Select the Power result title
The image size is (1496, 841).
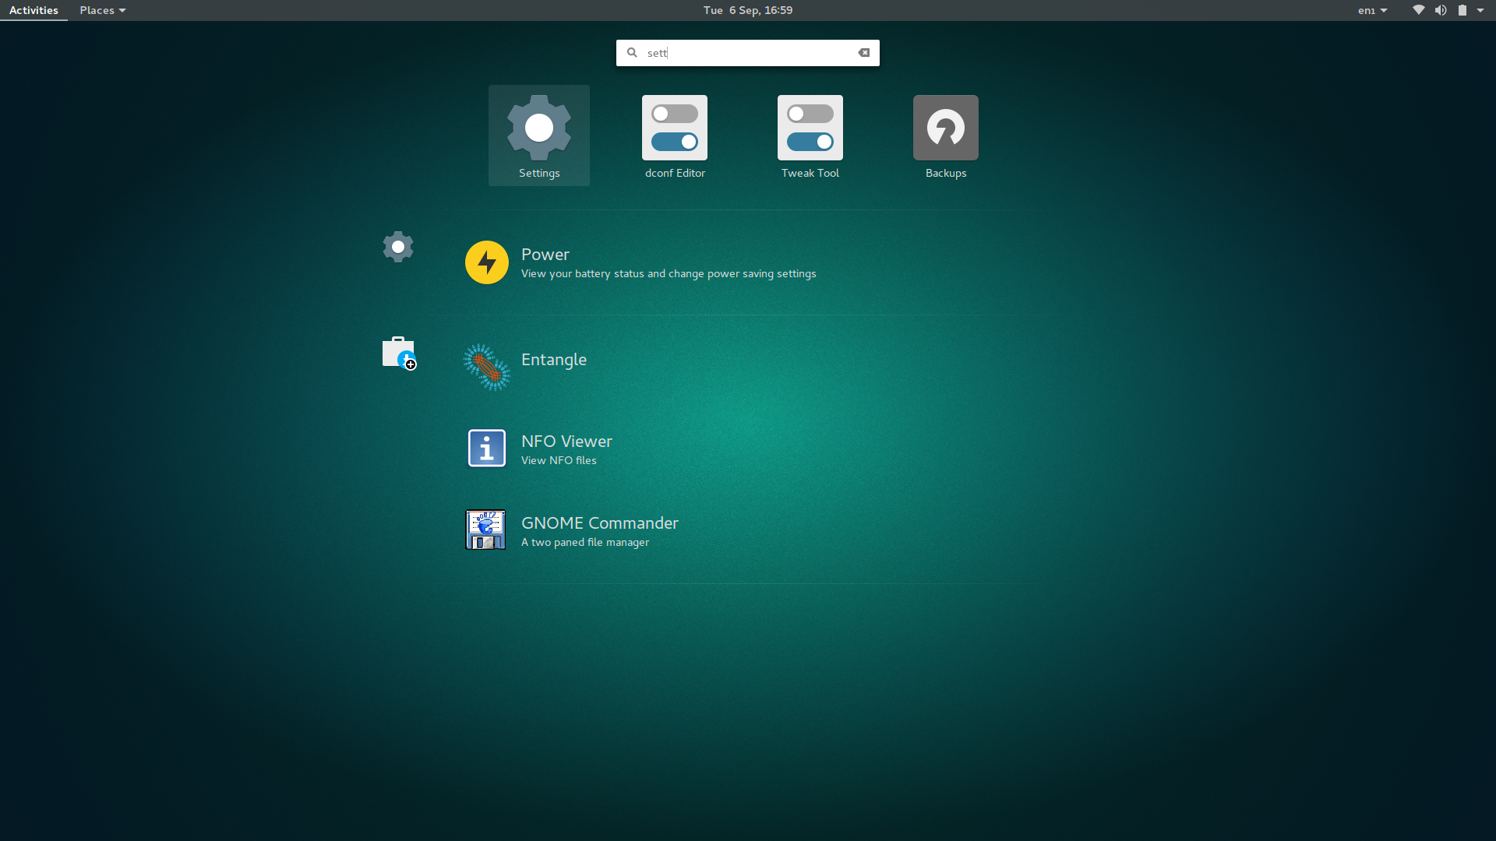tap(545, 255)
